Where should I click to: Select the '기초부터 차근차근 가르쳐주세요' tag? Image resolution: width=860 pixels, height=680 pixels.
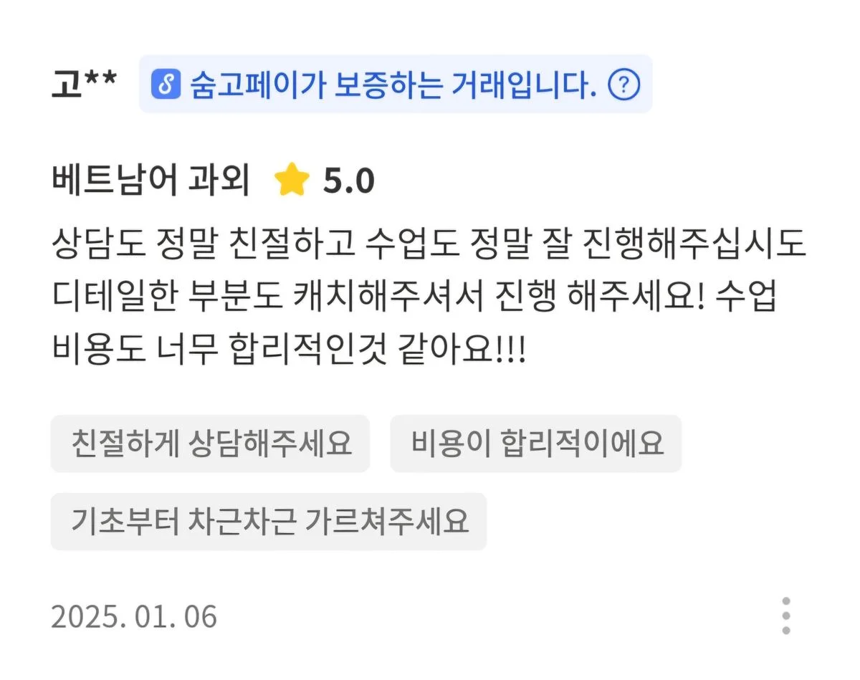pos(269,523)
